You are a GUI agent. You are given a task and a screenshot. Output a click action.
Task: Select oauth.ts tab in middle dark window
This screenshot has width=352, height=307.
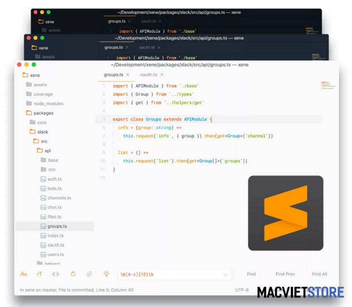tap(147, 47)
